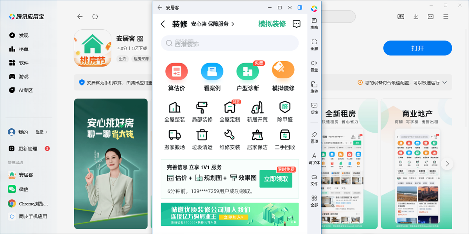Select the 全屋整装 whole-house renovation icon
Viewport: 469px width, 234px height.
(175, 107)
